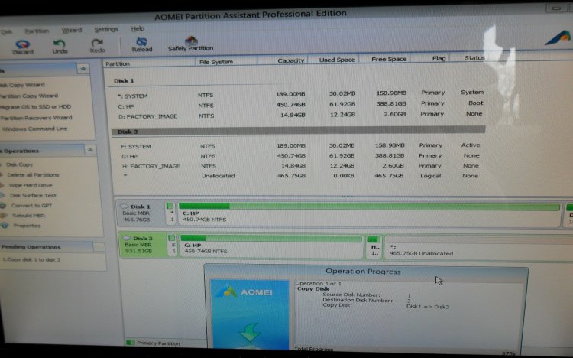This screenshot has width=573, height=358.
Task: Sort by File System column header
Action: [216, 62]
